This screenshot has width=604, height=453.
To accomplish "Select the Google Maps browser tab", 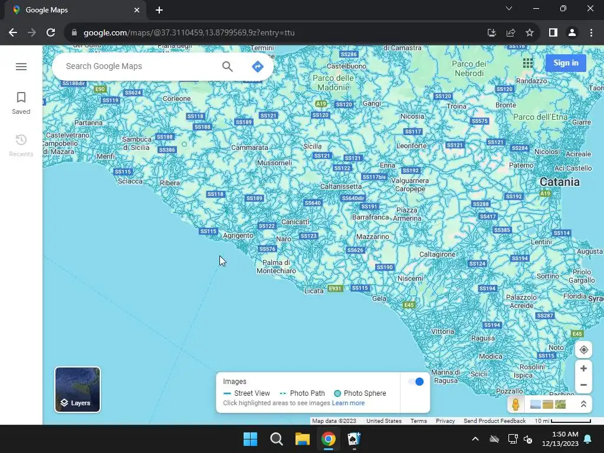I will pyautogui.click(x=75, y=11).
